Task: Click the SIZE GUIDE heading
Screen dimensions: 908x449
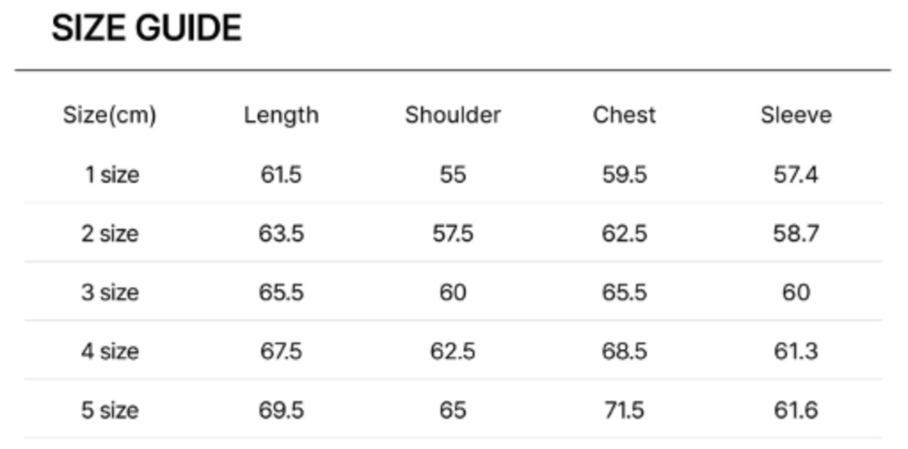Action: (x=146, y=29)
